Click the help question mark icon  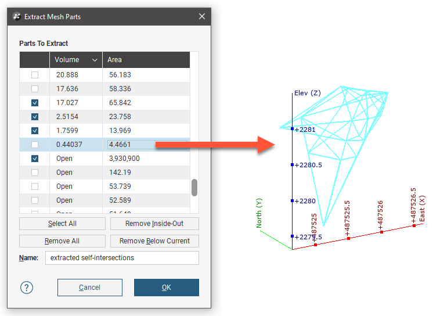click(27, 288)
